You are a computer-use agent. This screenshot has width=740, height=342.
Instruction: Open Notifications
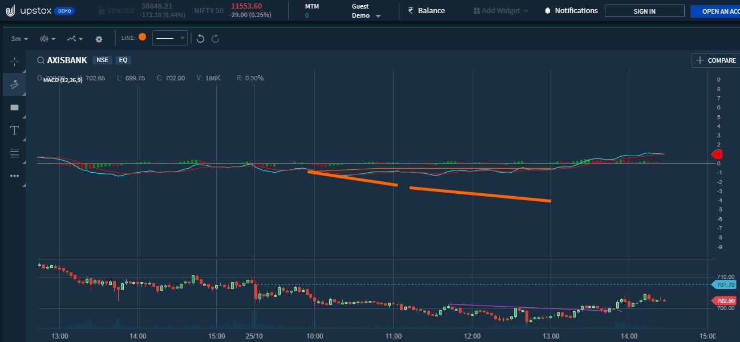point(571,10)
